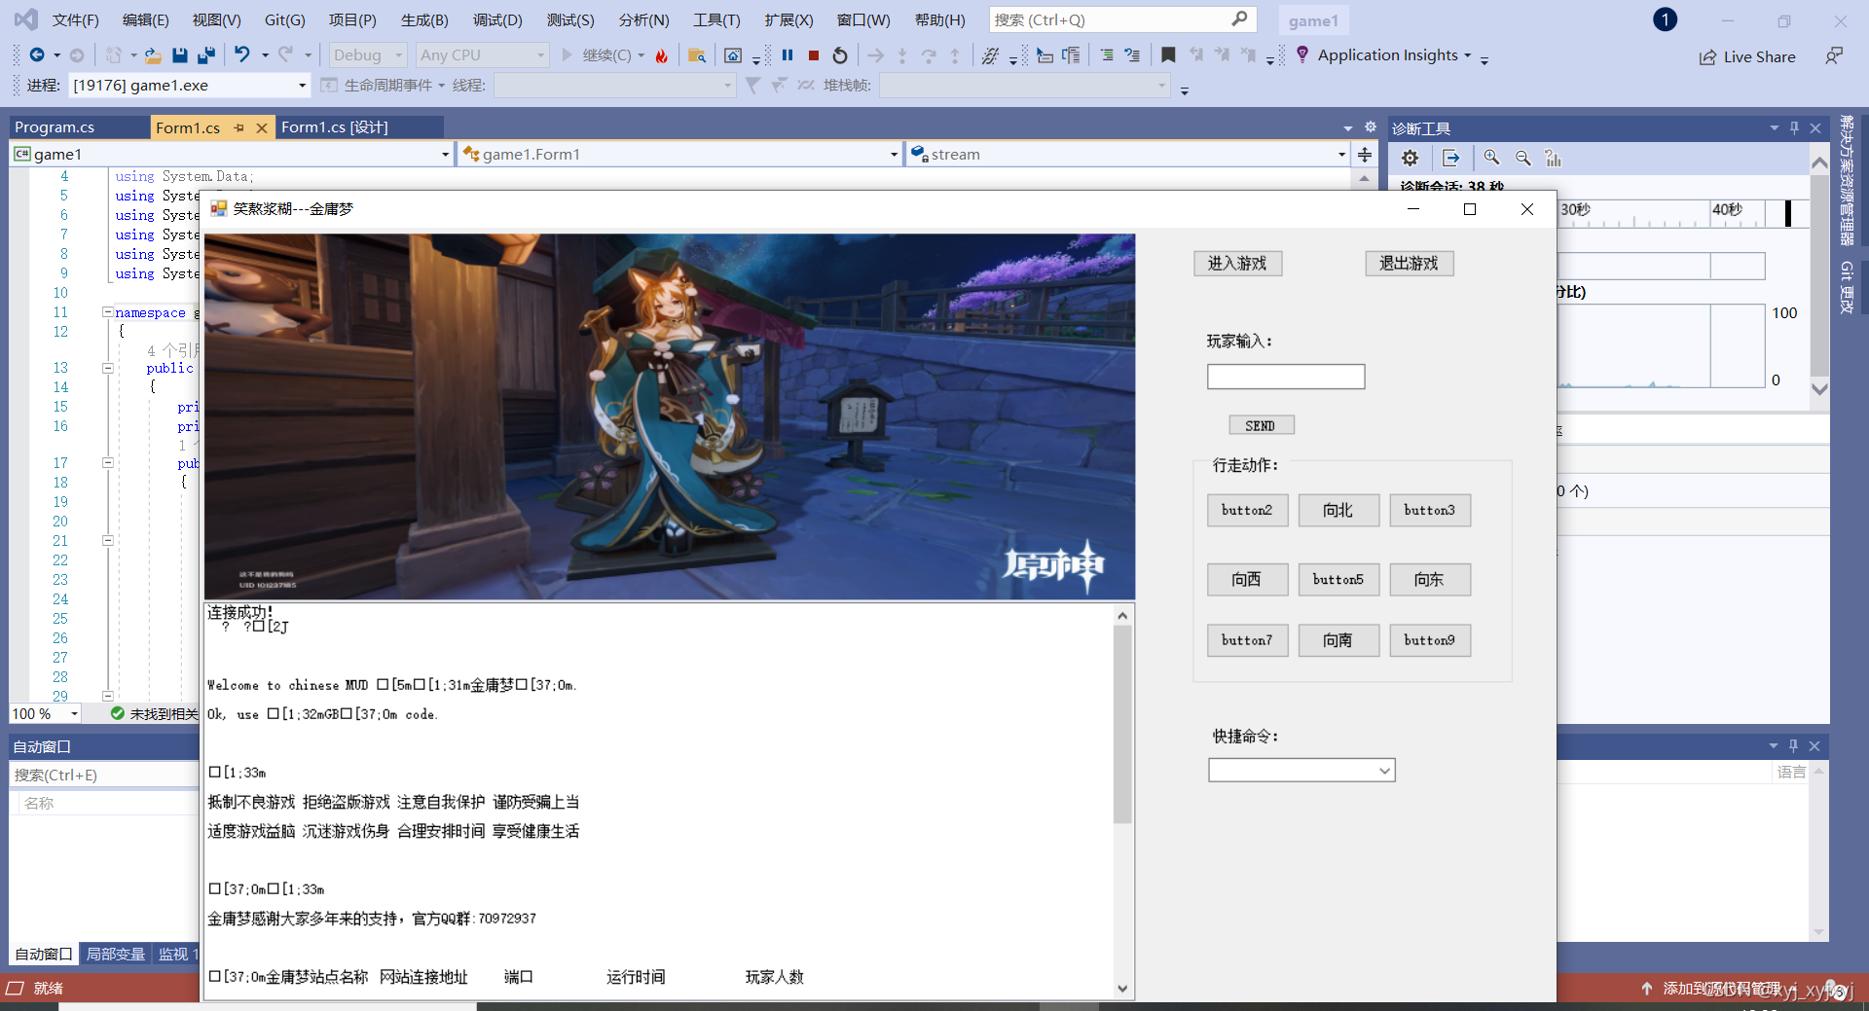Screen dimensions: 1869x1011
Task: Click the 向东 movement button
Action: (1429, 580)
